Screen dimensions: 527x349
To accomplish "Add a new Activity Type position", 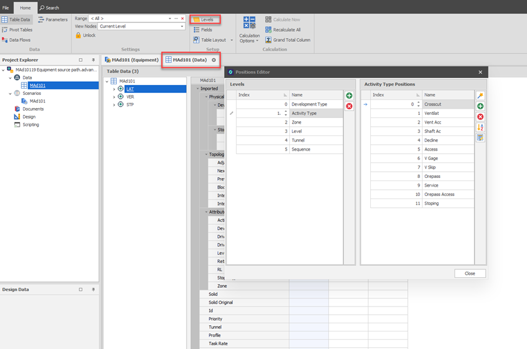I will coord(480,106).
